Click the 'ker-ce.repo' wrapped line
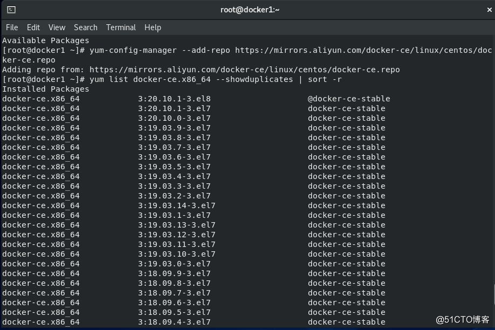Screen dimensions: 495x330 29,60
